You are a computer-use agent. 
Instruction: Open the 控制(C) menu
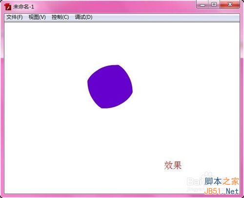(60, 17)
